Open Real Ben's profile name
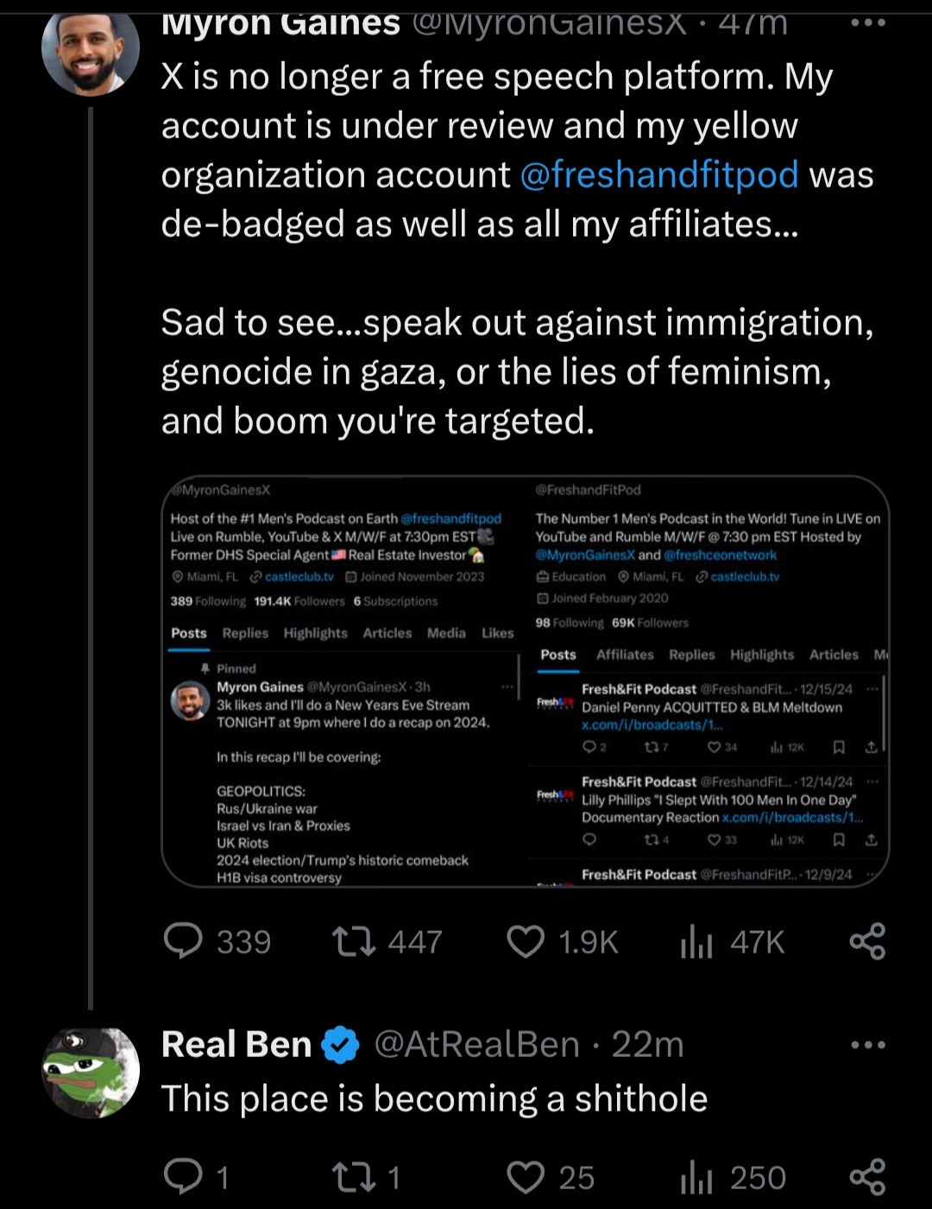Viewport: 932px width, 1209px height. (x=236, y=1045)
